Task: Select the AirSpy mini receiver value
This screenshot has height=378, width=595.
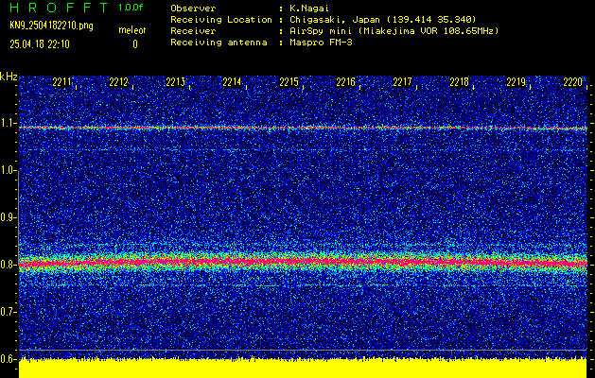Action: pos(394,31)
